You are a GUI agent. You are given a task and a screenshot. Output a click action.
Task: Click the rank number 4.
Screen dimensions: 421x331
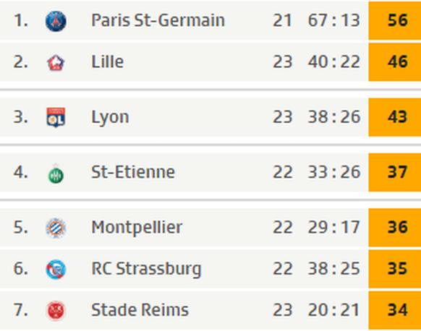point(21,172)
